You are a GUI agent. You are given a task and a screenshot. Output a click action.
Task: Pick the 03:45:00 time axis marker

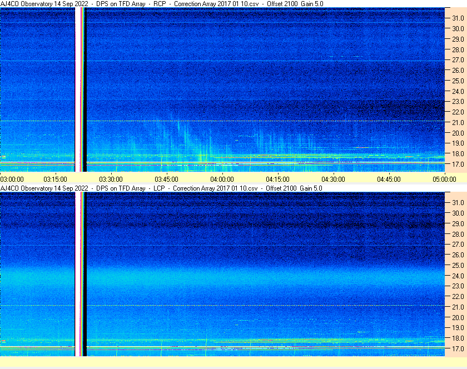[166, 179]
